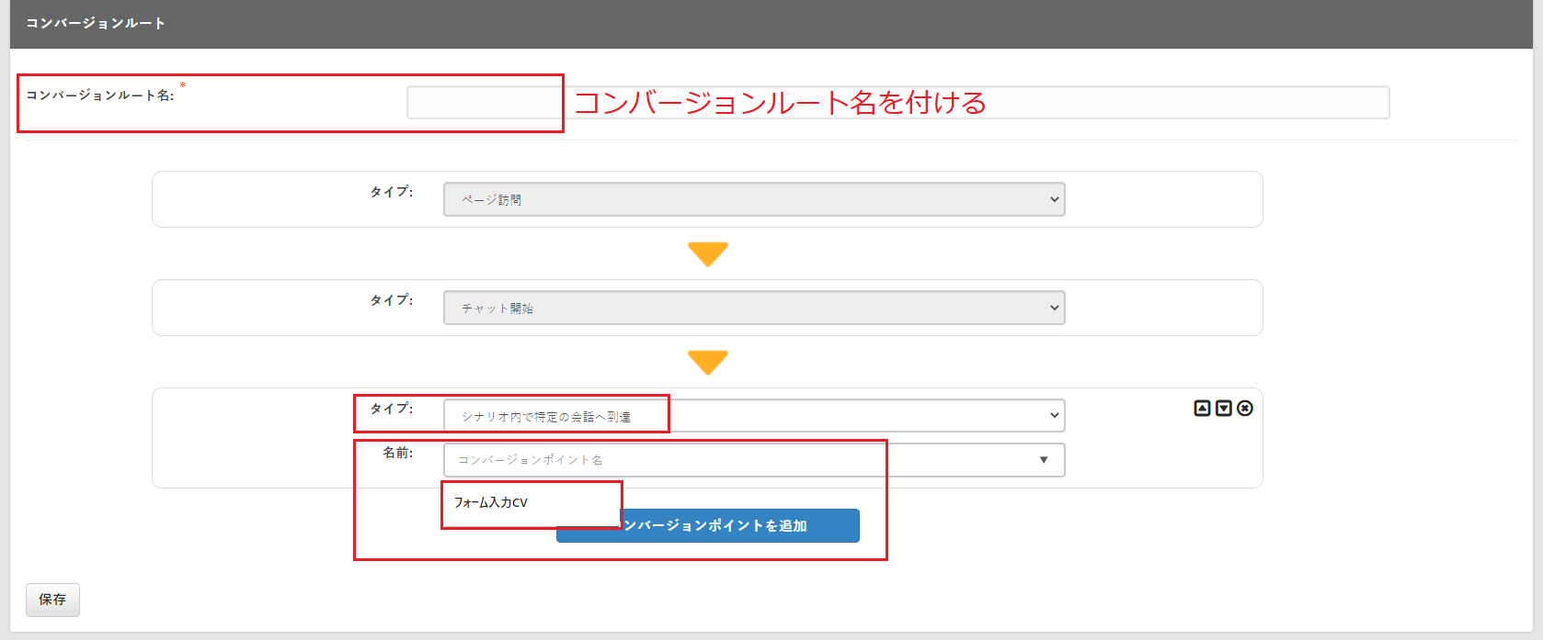Move the third conversion step up
Image resolution: width=1543 pixels, height=640 pixels.
1202,409
